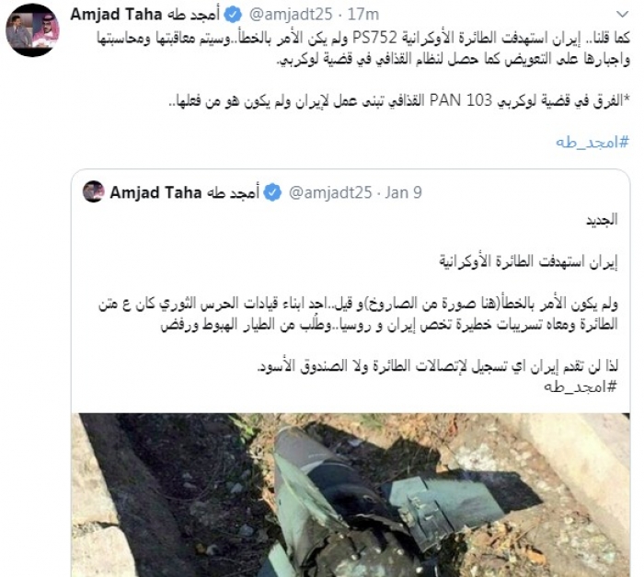Open @amjadt25 handle in main tweet
Viewport: 644px width, 577px height.
click(x=291, y=15)
